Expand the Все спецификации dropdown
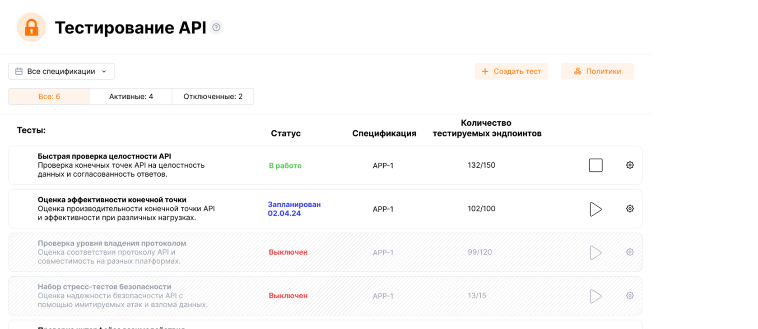758x329 pixels. tap(61, 71)
